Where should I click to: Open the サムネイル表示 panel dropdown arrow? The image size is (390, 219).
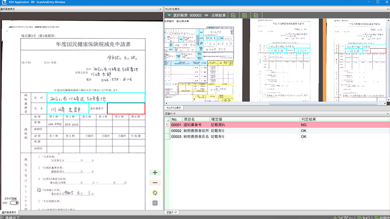coord(387,9)
